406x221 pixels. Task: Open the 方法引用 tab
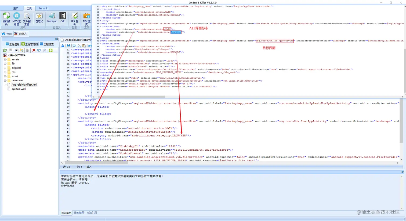pyautogui.click(x=92, y=213)
